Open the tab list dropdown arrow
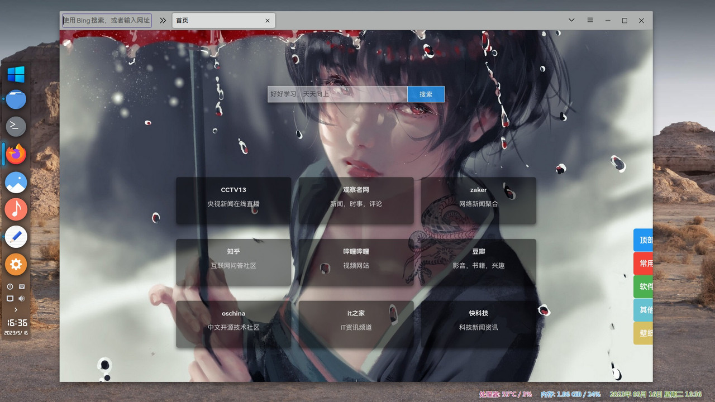 point(571,20)
